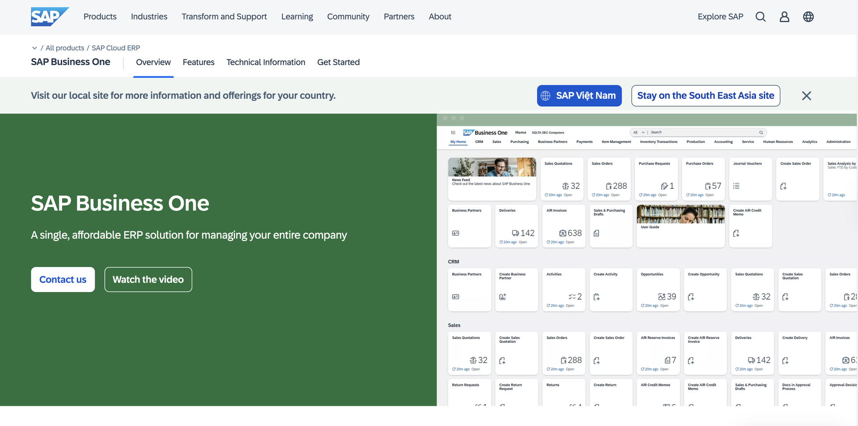Screen dimensions: 858x426
Task: Open the SAP Cloud ERP breadcrumb link
Action: [x=116, y=48]
